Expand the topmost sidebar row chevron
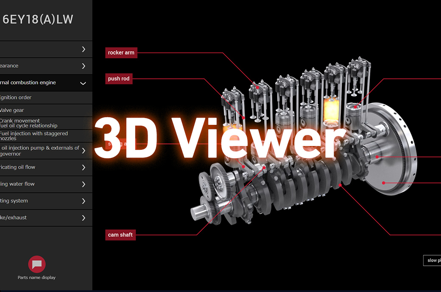441x292 pixels. [x=84, y=49]
